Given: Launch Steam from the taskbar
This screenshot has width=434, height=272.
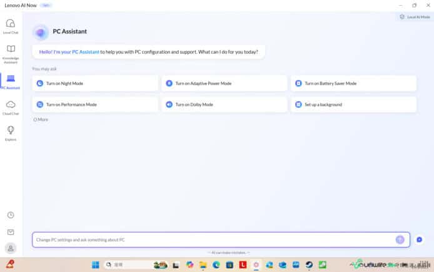Looking at the screenshot, I should (309, 264).
